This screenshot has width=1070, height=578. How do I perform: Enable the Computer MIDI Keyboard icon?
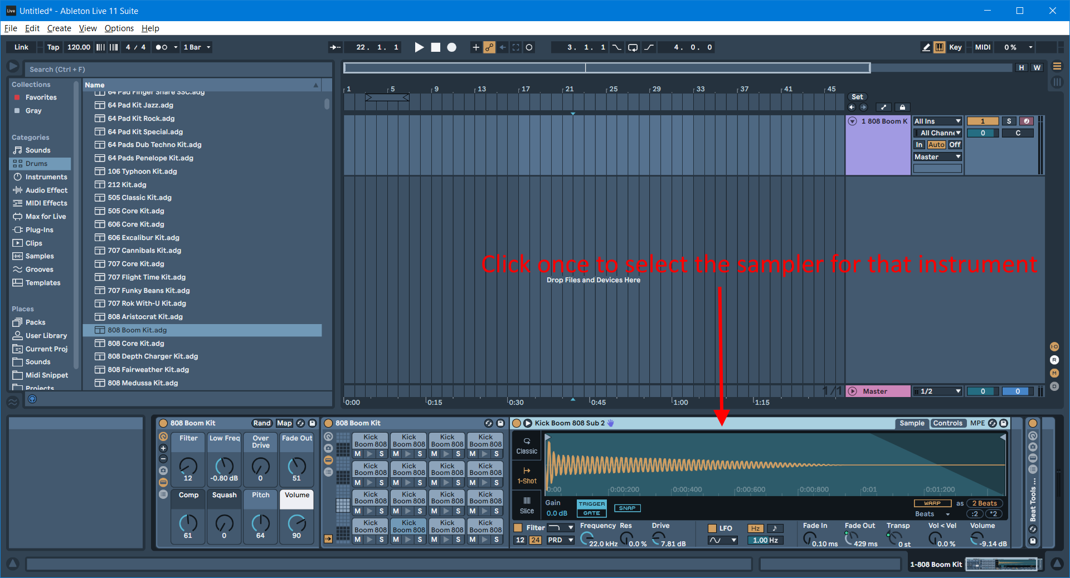tap(940, 47)
